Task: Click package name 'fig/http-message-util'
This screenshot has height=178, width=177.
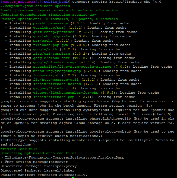Action: coord(56,80)
